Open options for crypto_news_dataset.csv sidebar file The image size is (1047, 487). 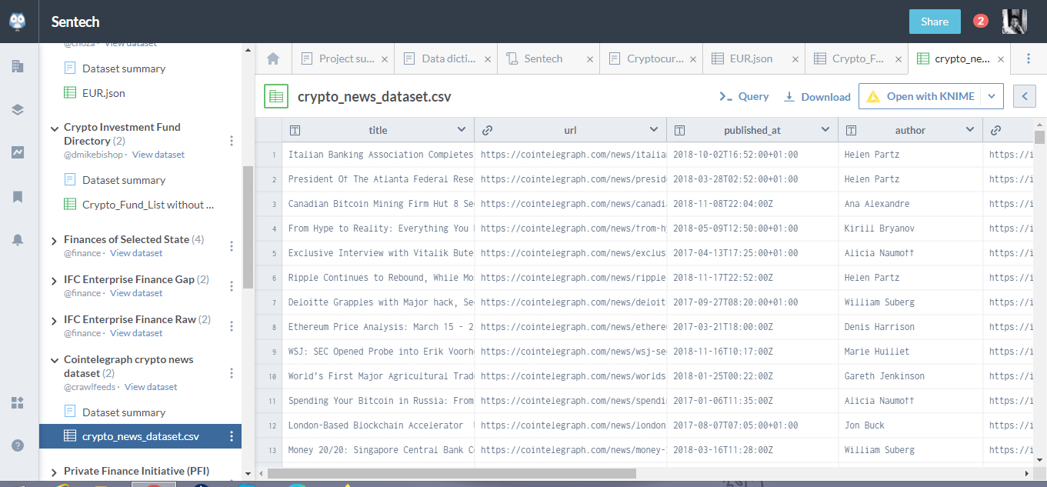[x=232, y=436]
